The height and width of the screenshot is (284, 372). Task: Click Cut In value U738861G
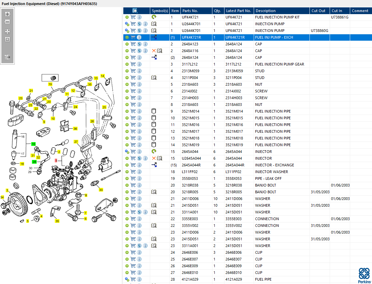tap(340, 17)
